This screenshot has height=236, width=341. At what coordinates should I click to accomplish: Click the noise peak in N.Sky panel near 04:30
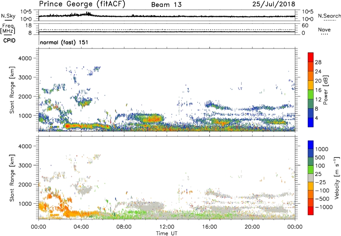pos(88,14)
